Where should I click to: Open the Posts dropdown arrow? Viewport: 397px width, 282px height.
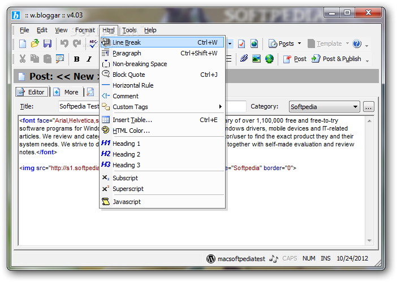click(x=299, y=44)
